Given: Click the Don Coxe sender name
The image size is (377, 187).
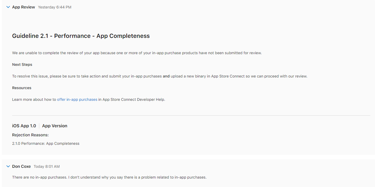Looking at the screenshot, I should [x=22, y=166].
